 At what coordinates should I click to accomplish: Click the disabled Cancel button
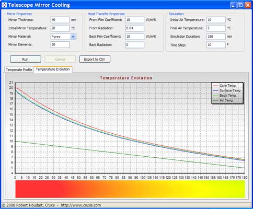coord(60,59)
